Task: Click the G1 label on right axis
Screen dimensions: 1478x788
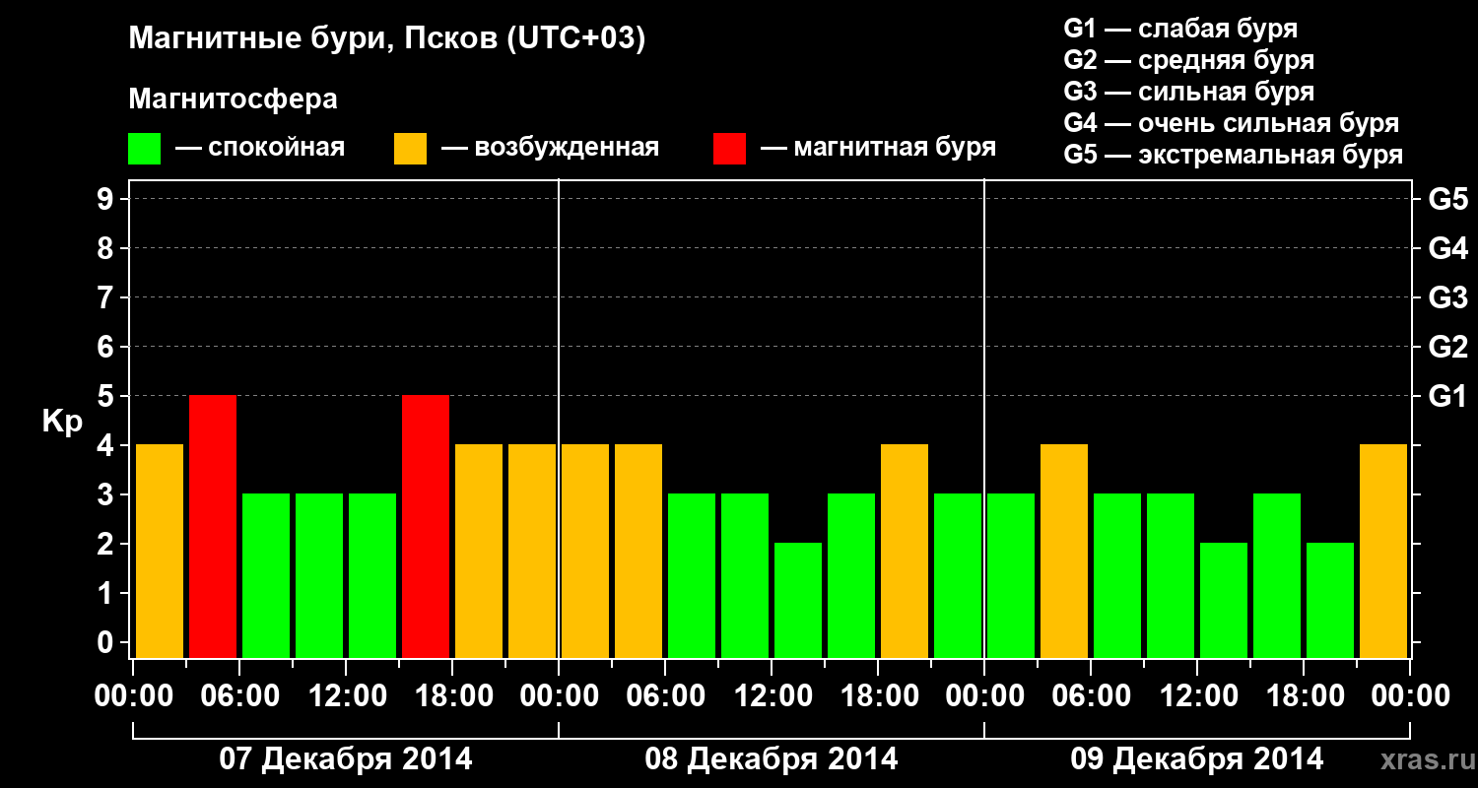Action: [1447, 396]
